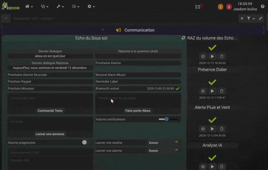Open the Settings gear menu

click(91, 6)
